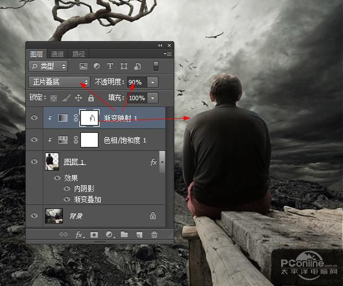Create new adjustment layer footer icon

pos(110,235)
